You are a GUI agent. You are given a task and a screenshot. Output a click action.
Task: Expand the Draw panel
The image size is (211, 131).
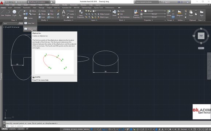14,20
